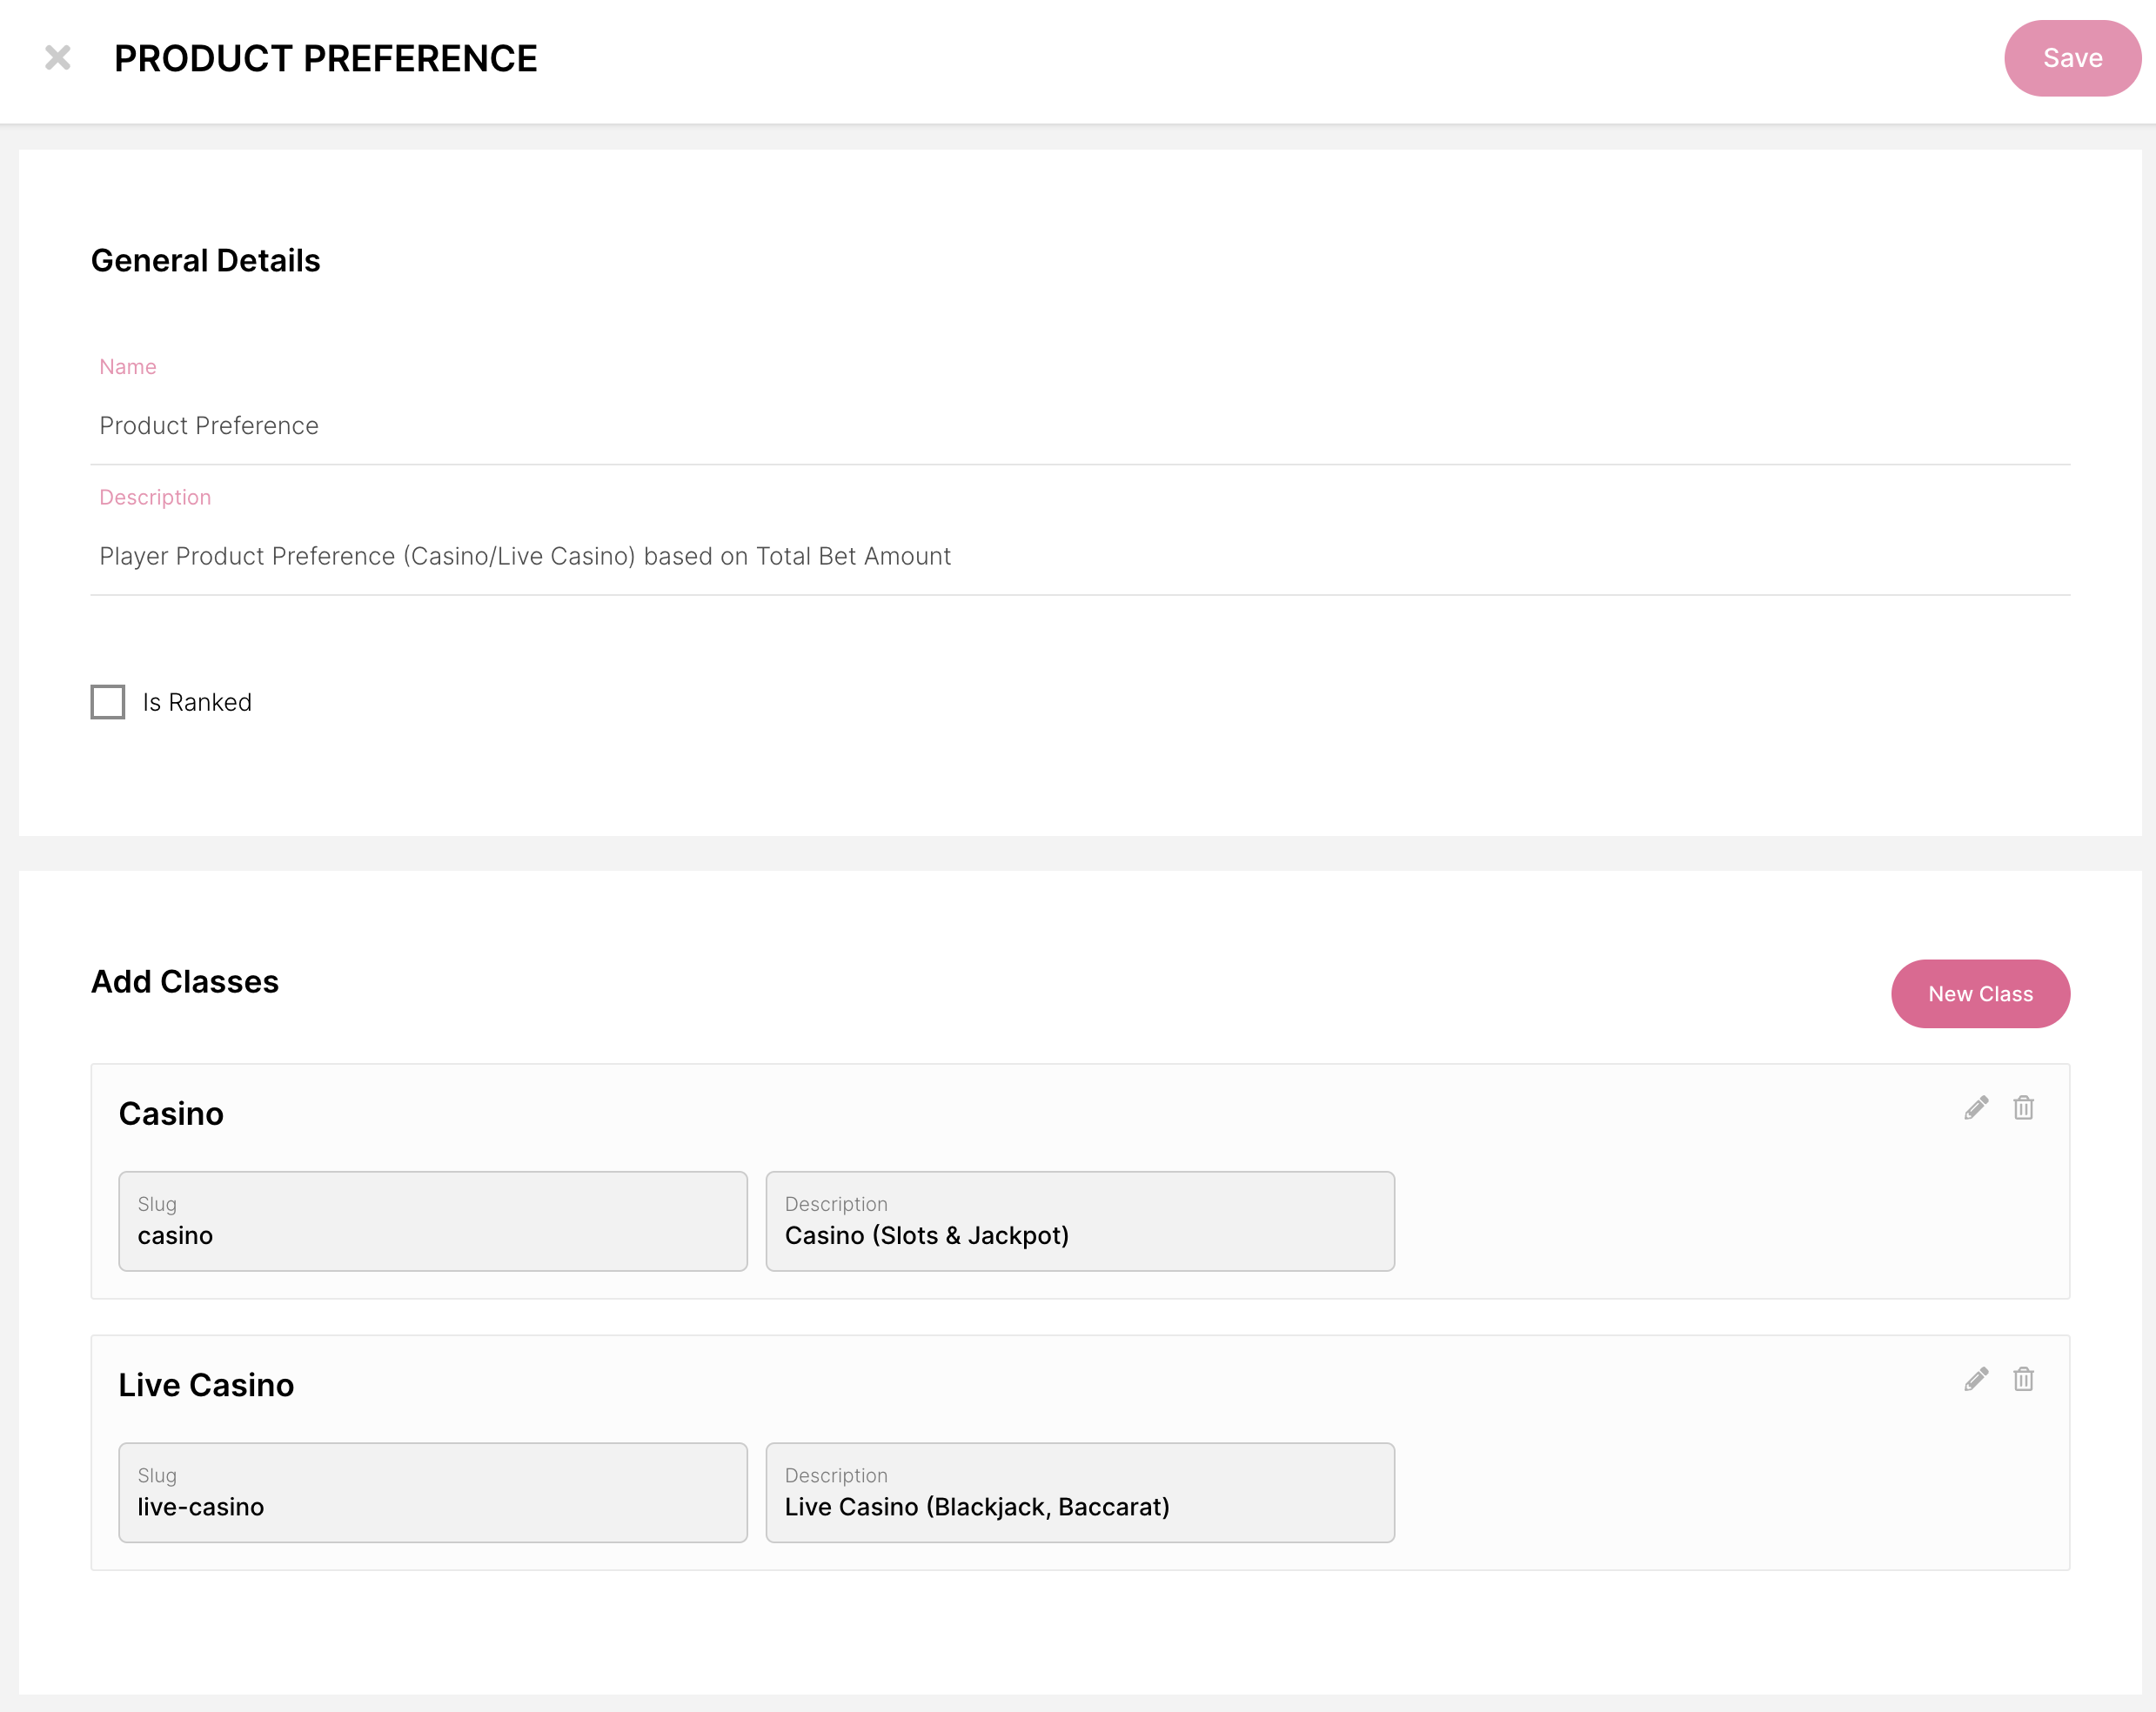Enable the Is Ranked checkbox
The image size is (2156, 1712).
coord(108,702)
